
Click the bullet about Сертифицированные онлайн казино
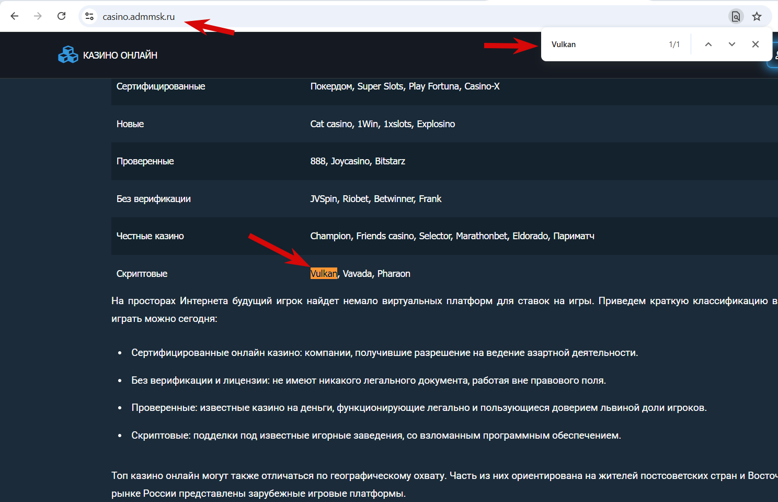point(384,353)
